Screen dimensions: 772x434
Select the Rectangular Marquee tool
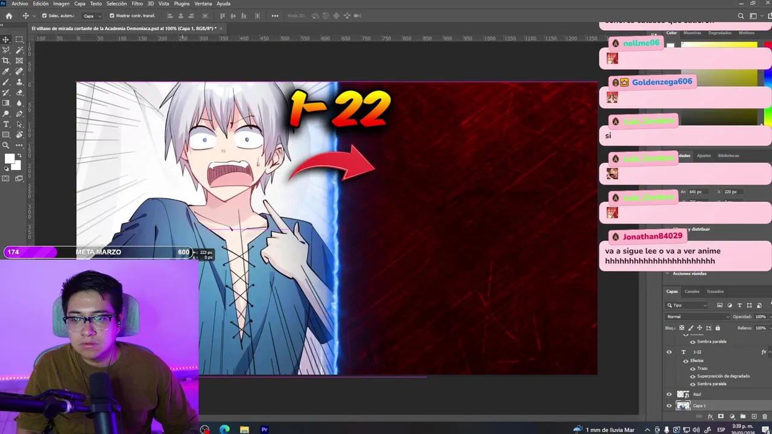click(19, 40)
